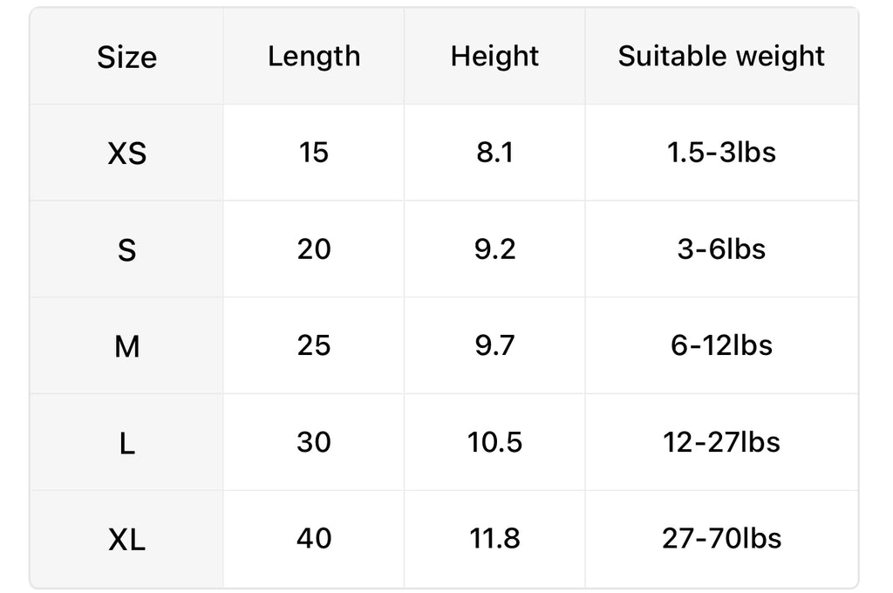Click the height value 11.8 cell
Image resolution: width=893 pixels, height=593 pixels.
click(494, 538)
